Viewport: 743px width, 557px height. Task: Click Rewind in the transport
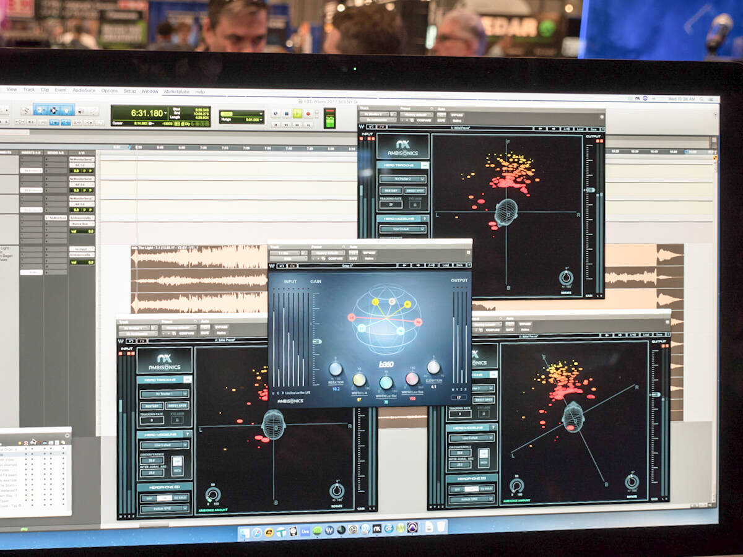pos(287,124)
